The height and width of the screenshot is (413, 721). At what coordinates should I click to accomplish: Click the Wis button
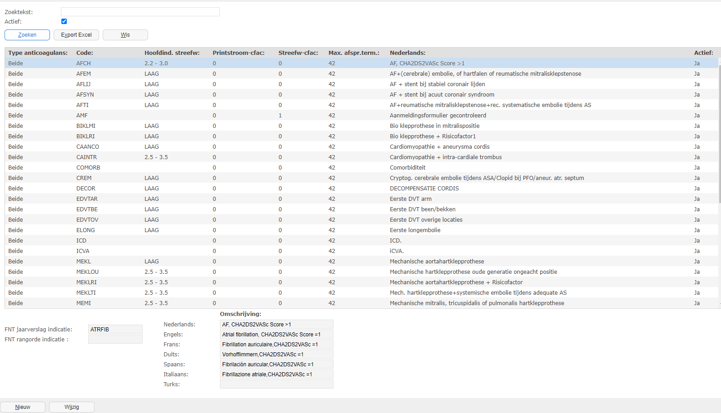125,35
